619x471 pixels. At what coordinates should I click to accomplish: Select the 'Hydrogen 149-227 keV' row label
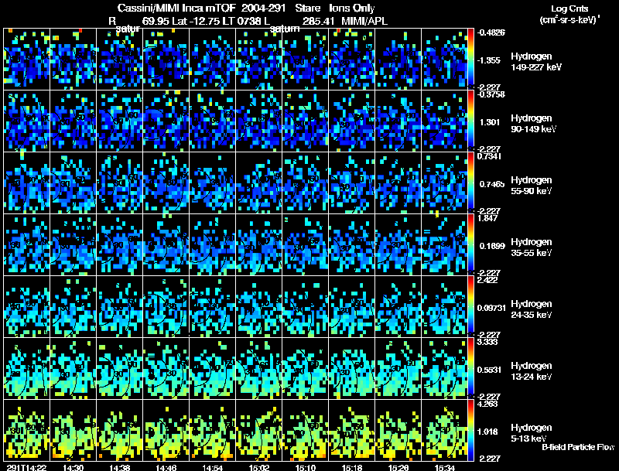click(x=536, y=62)
